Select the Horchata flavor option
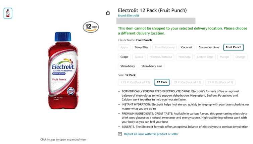Viewport: 253px width, 144px height. coord(184,57)
